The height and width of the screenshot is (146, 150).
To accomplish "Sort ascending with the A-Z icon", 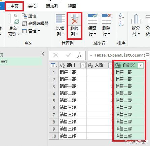I will (x=121, y=16).
